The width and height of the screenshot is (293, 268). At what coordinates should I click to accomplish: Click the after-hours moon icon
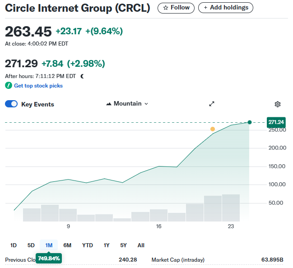[82, 76]
